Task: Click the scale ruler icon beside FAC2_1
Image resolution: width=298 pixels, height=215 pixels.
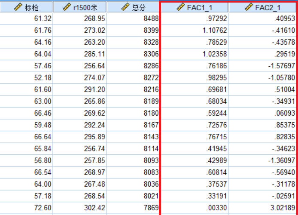Action: pyautogui.click(x=249, y=7)
